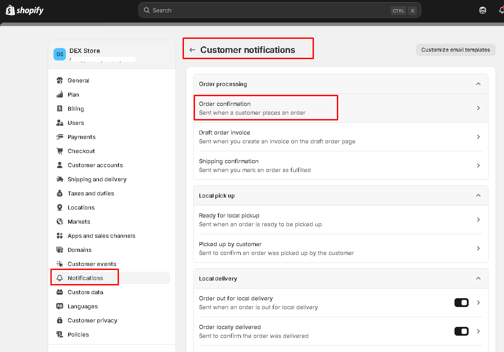Click the Shipping and delivery truck icon
This screenshot has height=352, width=504.
[60, 179]
